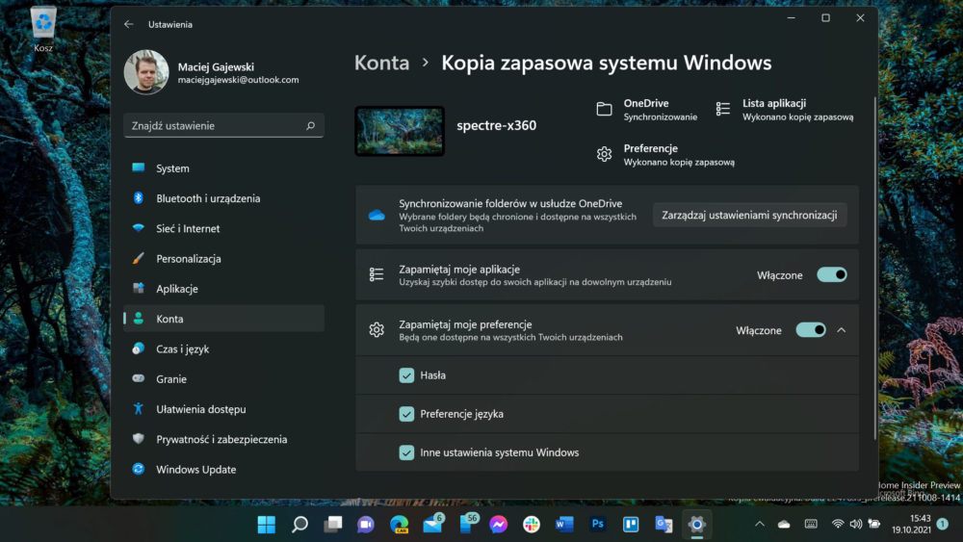963x542 pixels.
Task: Click the Lista aplikacji status icon
Action: (x=723, y=109)
